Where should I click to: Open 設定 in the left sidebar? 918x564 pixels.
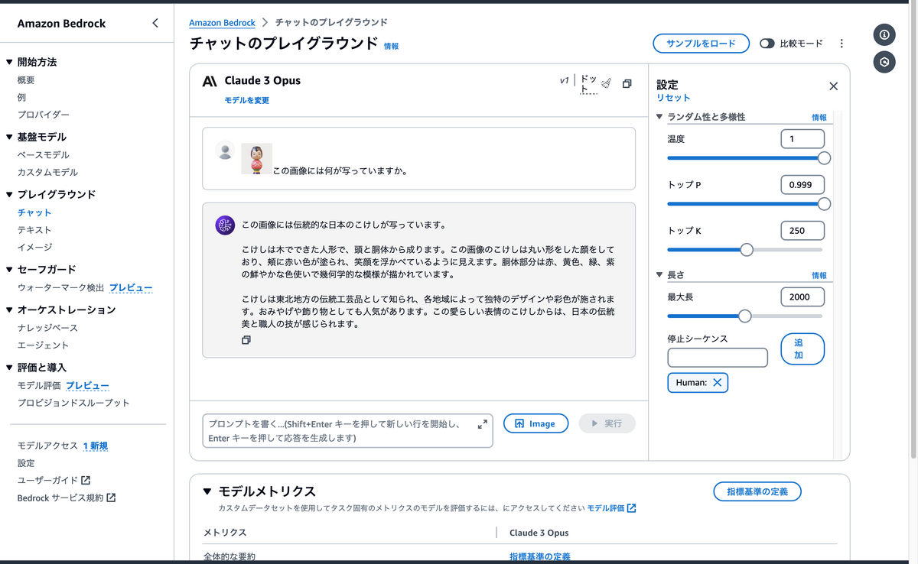click(x=26, y=463)
